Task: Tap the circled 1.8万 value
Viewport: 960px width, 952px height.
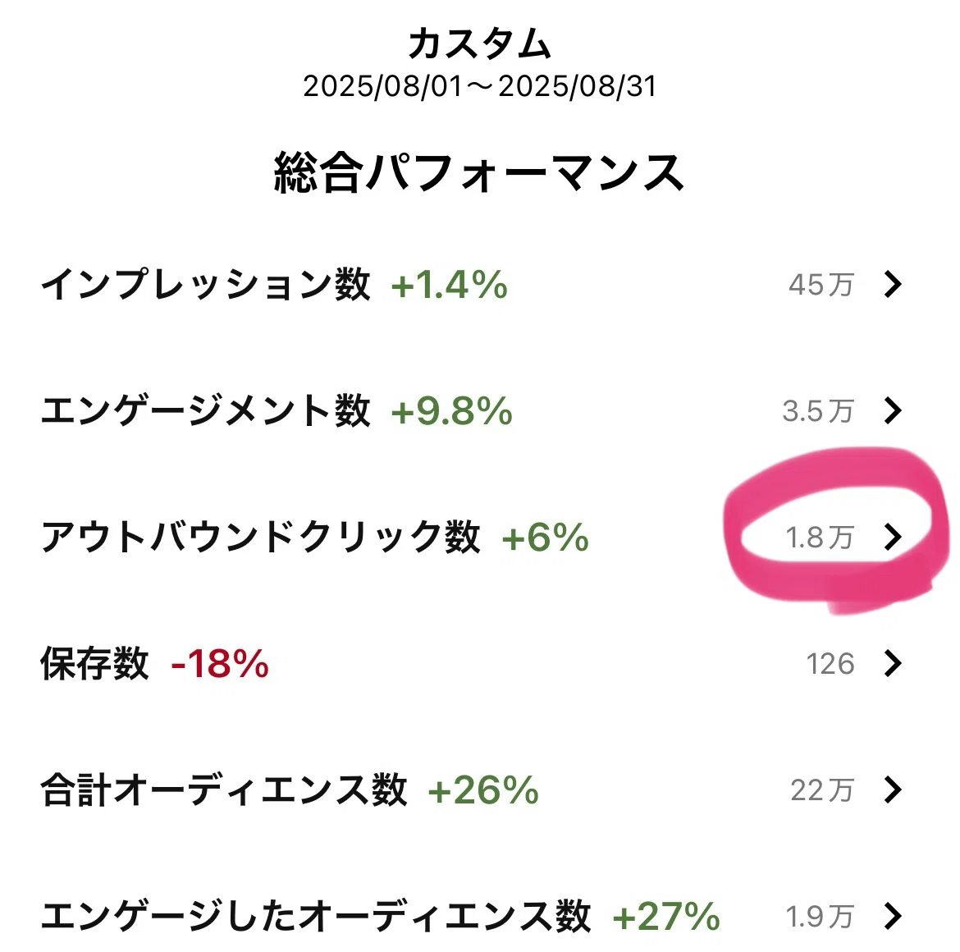Action: tap(819, 538)
